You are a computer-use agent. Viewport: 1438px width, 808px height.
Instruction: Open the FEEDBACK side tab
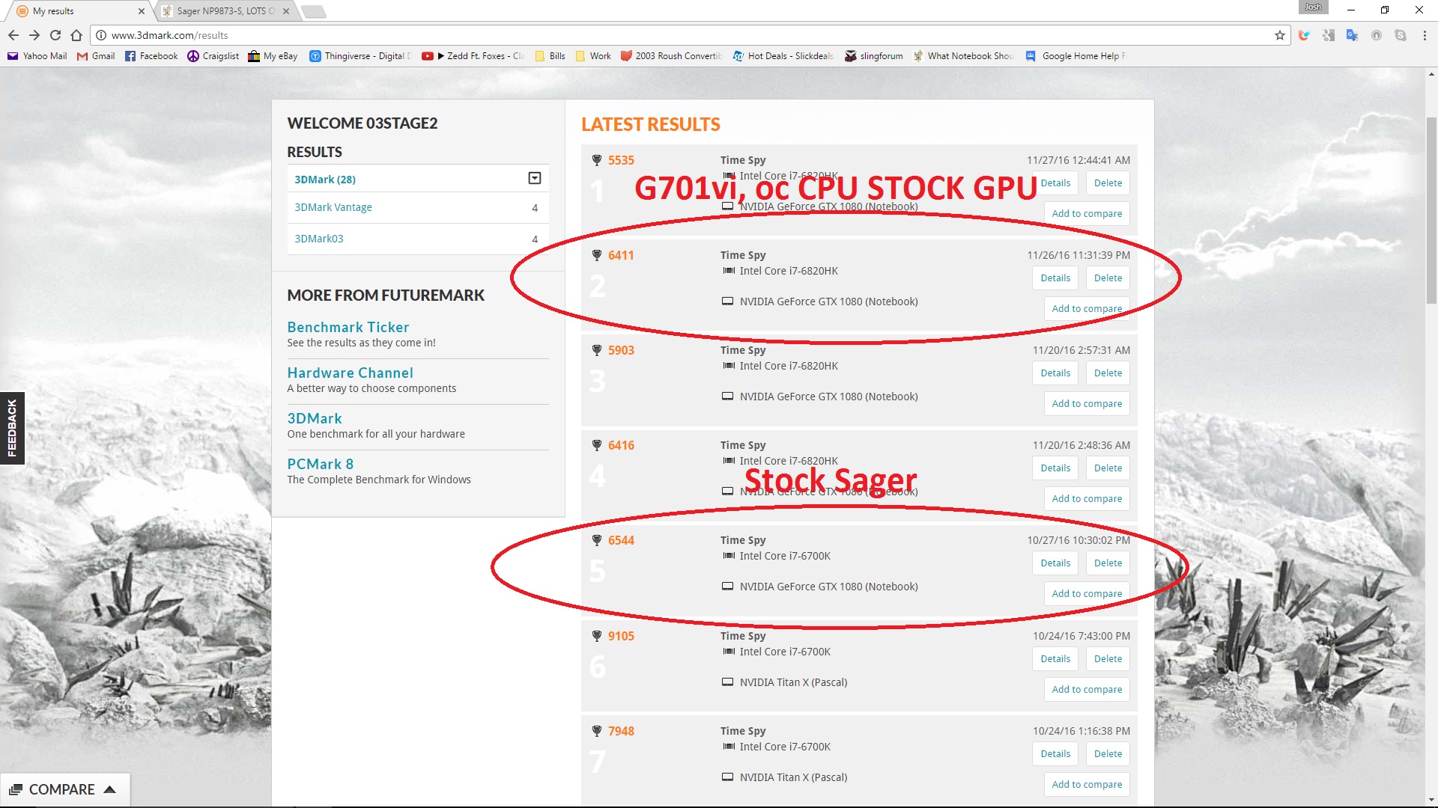pos(12,428)
